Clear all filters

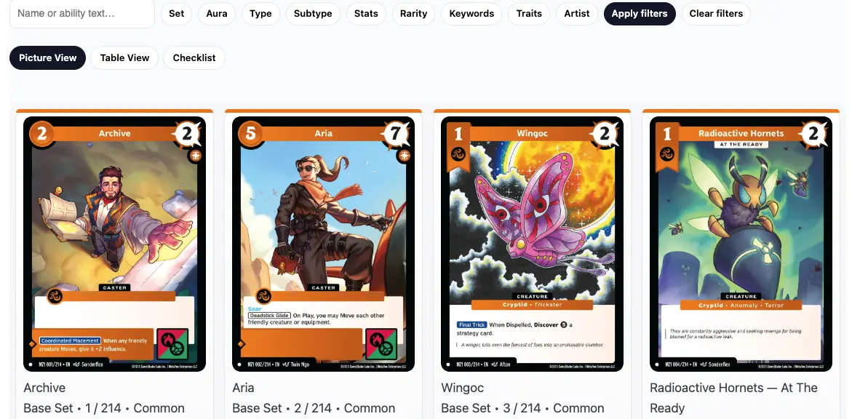pos(716,14)
